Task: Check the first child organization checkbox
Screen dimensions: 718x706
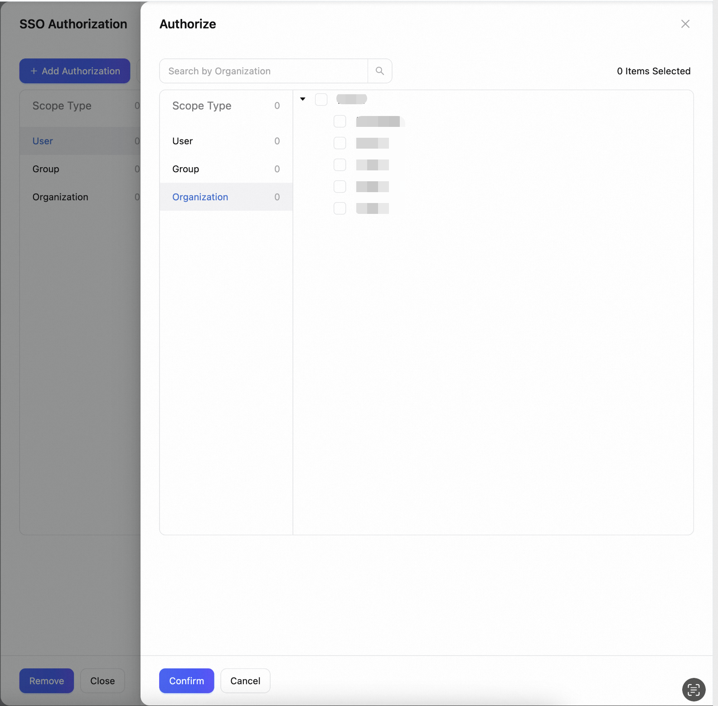Action: (x=340, y=121)
